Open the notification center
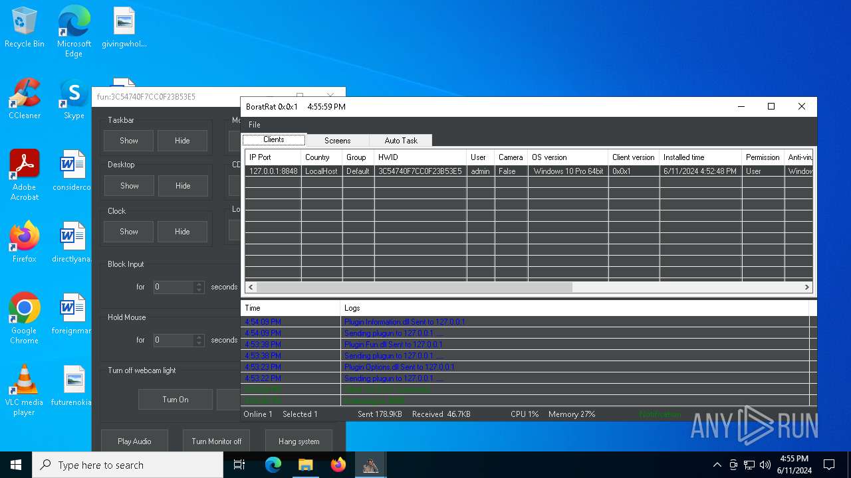 tap(829, 465)
